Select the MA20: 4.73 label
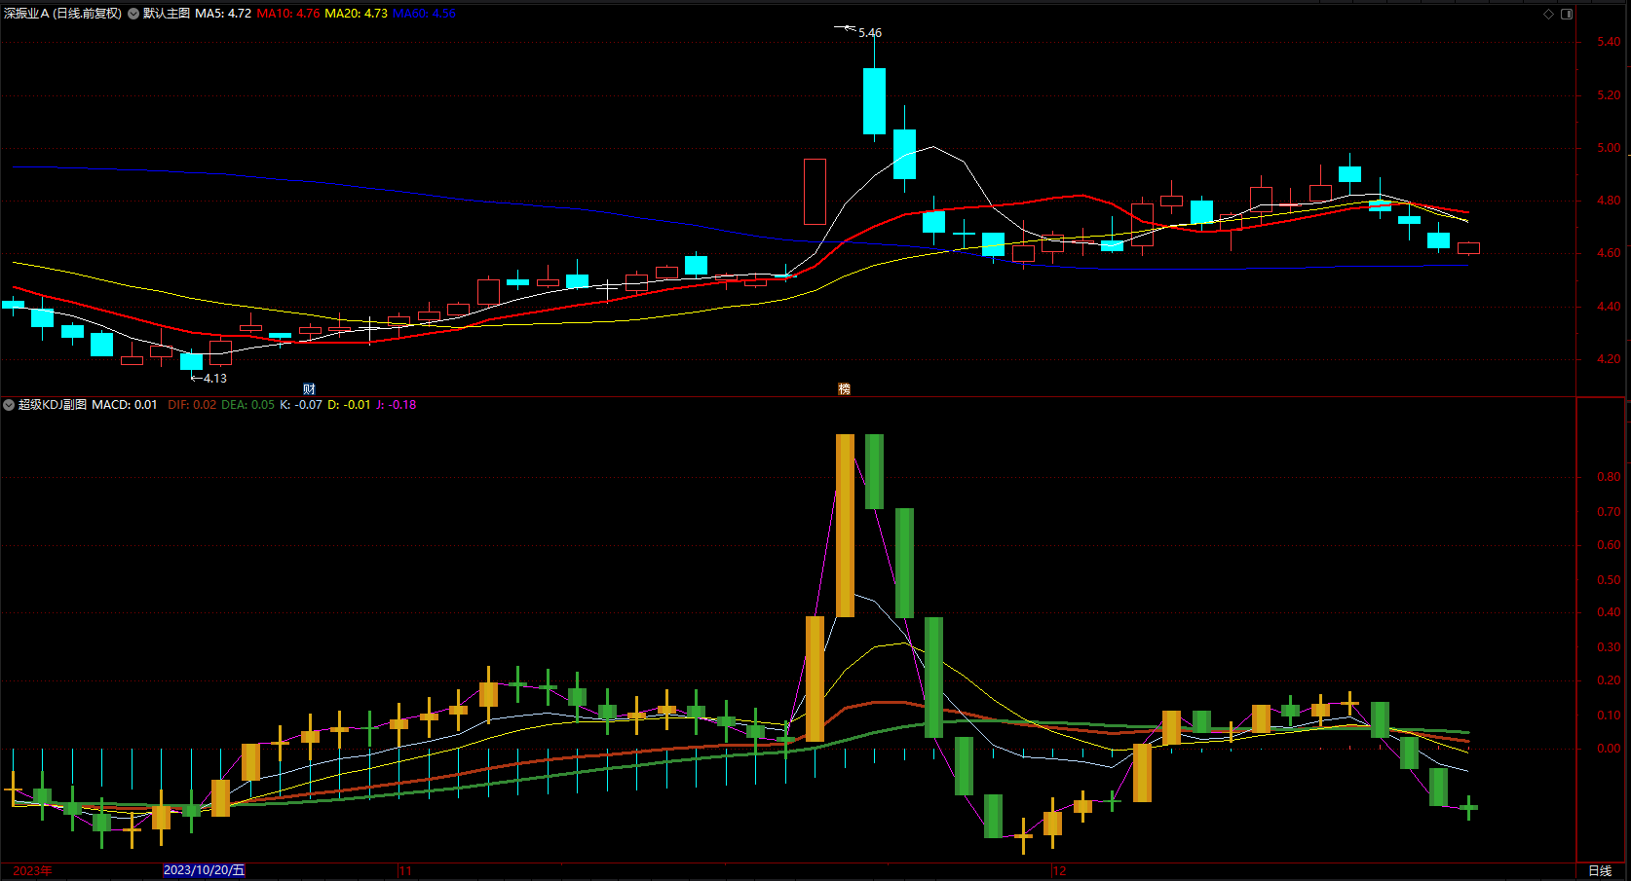Image resolution: width=1631 pixels, height=881 pixels. pos(356,14)
